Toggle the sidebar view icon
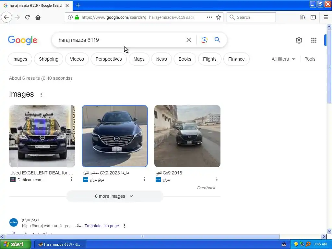Image resolution: width=332 pixels, height=249 pixels. pos(313,18)
